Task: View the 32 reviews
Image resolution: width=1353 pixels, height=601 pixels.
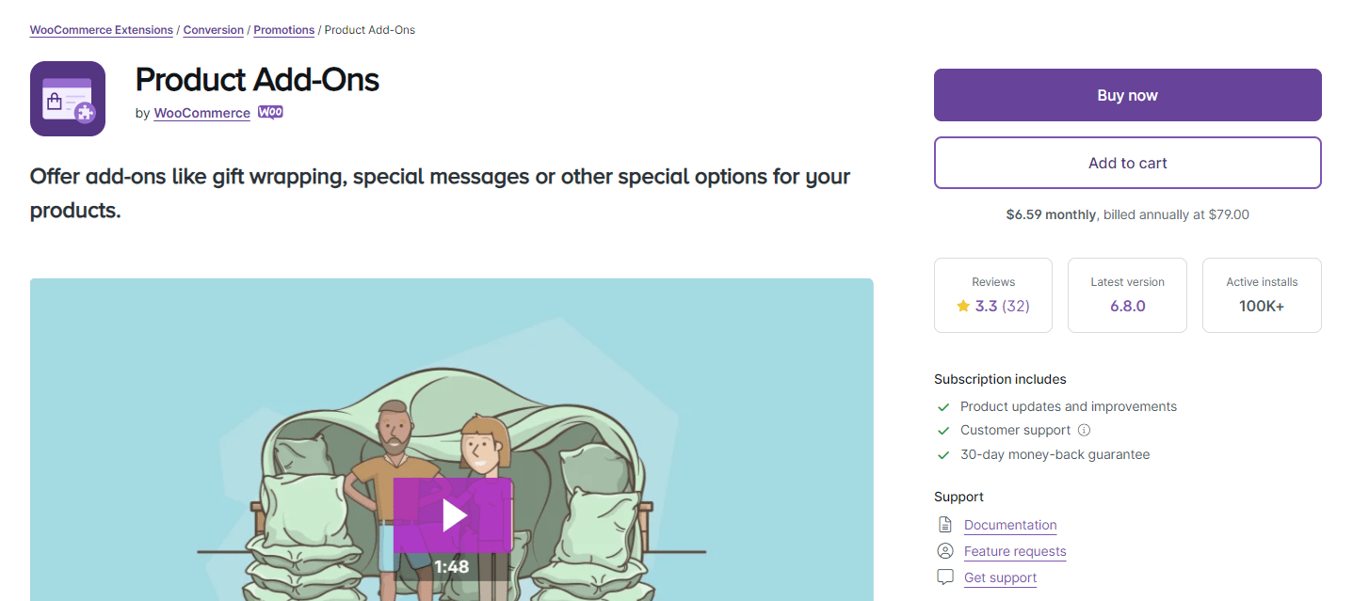Action: [x=1016, y=306]
